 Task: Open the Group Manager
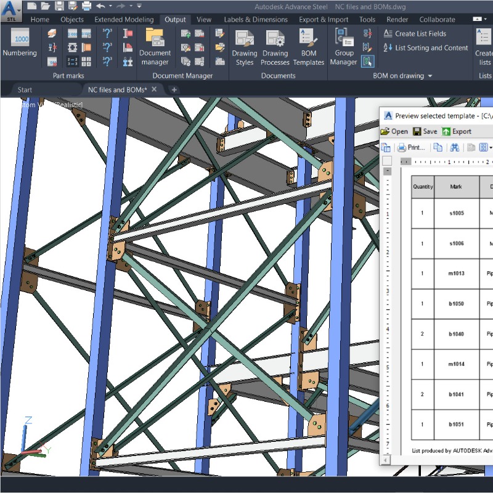(344, 46)
